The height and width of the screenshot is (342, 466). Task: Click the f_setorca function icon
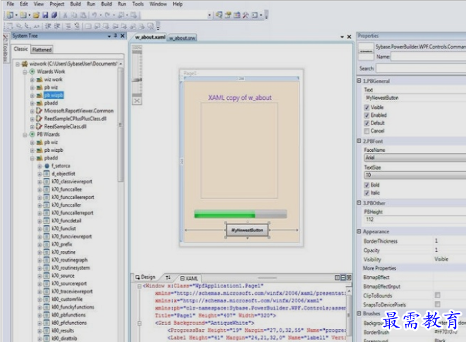[x=47, y=166]
